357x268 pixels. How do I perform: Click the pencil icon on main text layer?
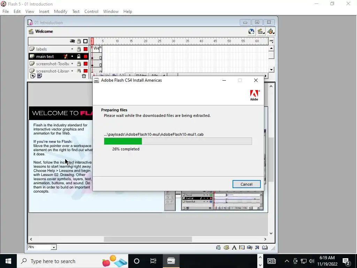[66, 56]
